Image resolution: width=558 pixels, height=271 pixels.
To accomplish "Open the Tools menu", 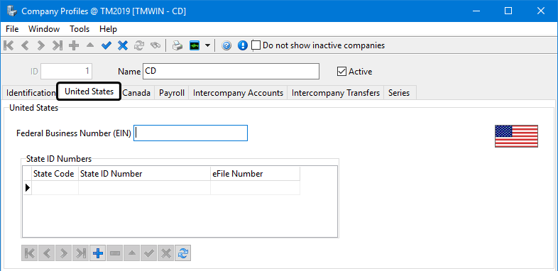I will (x=80, y=29).
